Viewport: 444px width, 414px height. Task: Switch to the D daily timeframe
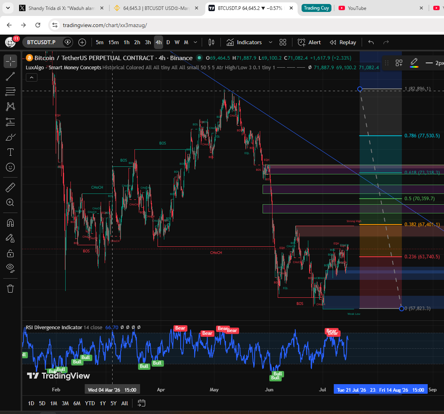coord(168,42)
